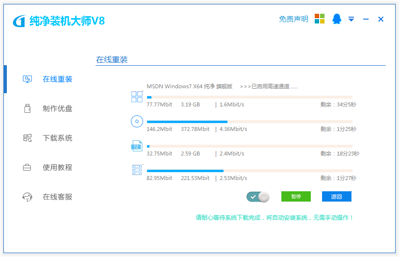Click the 372.78Mbit download progress bar
The height and width of the screenshot is (257, 400).
click(x=250, y=122)
